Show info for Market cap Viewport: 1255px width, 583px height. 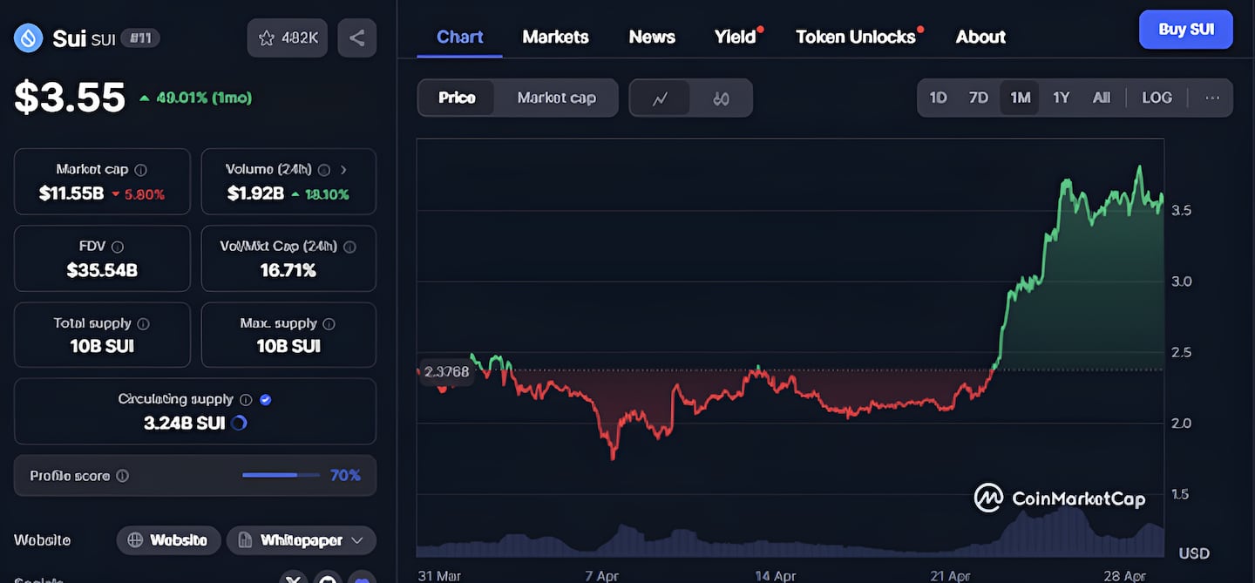pos(141,170)
